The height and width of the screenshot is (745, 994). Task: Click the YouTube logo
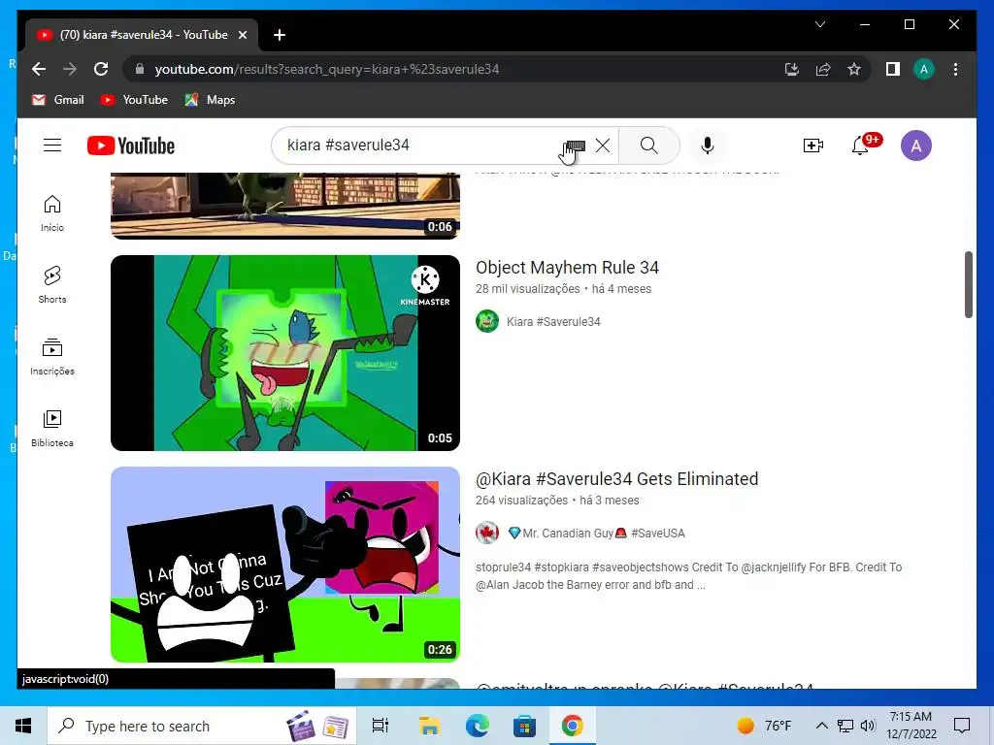point(131,146)
